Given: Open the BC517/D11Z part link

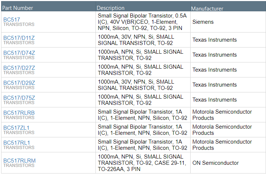Looking at the screenshot, I should pos(19,37).
